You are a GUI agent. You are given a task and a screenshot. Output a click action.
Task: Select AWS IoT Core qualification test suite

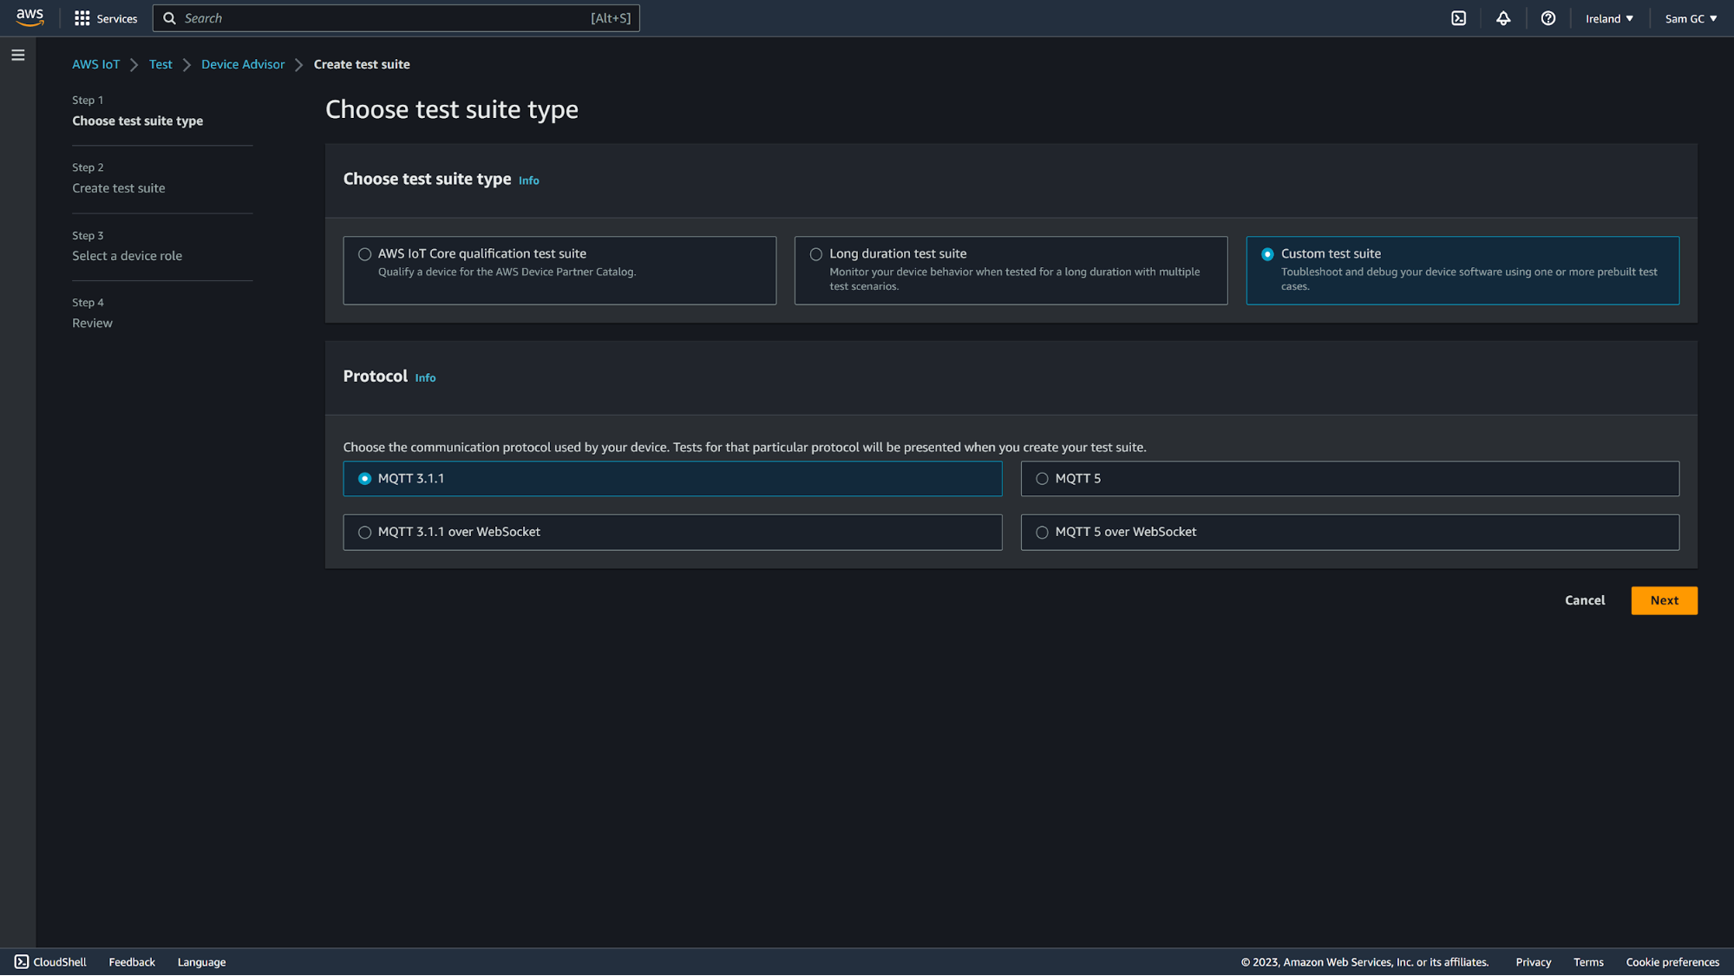tap(364, 254)
